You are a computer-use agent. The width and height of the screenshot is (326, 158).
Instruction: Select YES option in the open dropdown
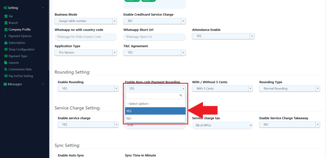pyautogui.click(x=155, y=111)
